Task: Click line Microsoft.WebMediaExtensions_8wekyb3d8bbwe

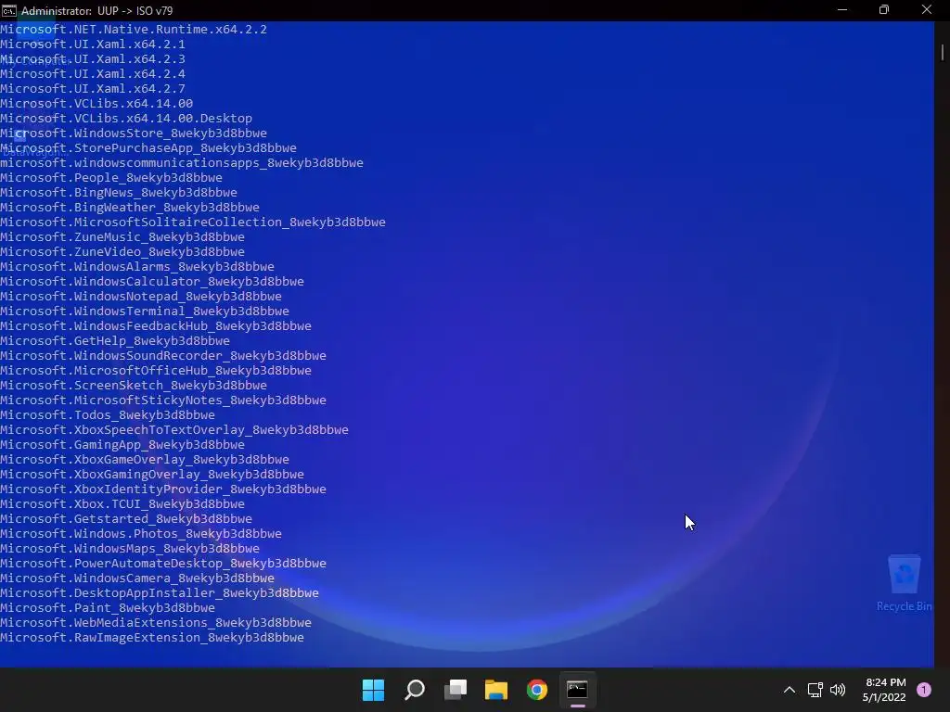Action: (x=156, y=622)
